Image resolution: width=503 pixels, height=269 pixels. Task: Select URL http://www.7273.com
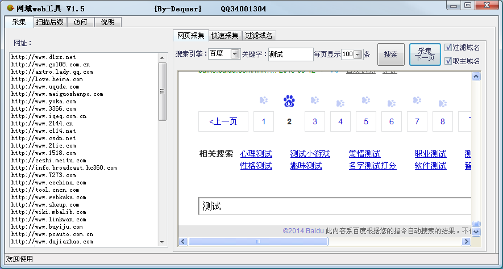[x=44, y=175]
